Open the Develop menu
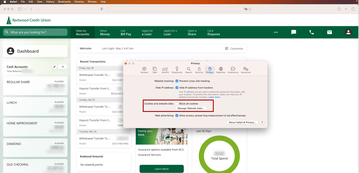This screenshot has height=173, width=359. (79, 2)
